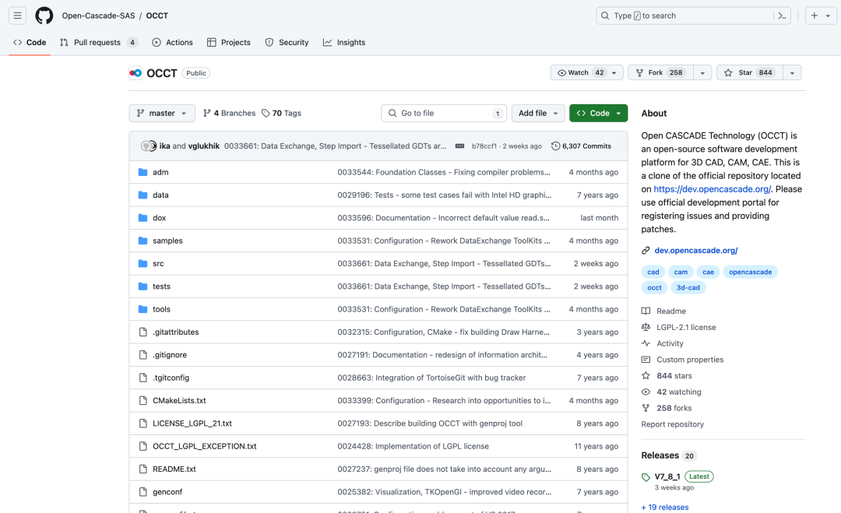This screenshot has width=841, height=513.
Task: Click the tools folder icon
Action: coord(143,309)
